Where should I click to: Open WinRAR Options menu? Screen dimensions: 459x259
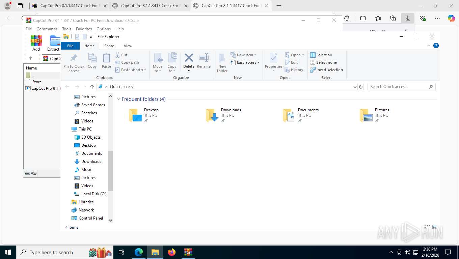point(104,29)
